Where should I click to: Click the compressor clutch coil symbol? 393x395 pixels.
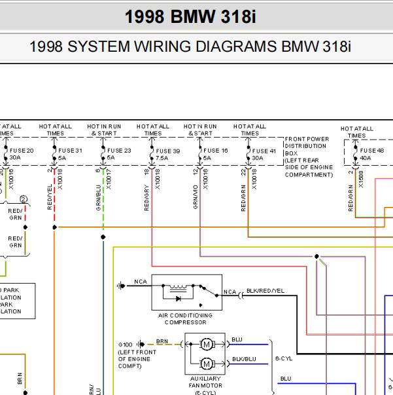(179, 287)
